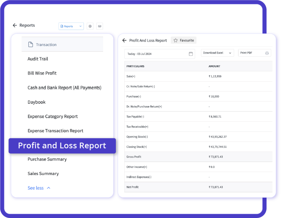Click the printer icon inside Print PDF
This screenshot has height=218, width=284.
tap(267, 53)
